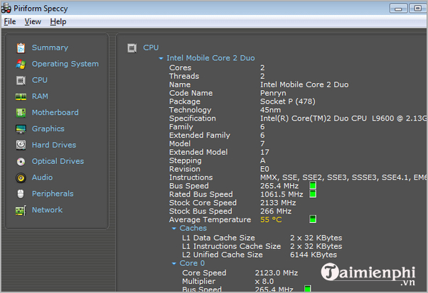Screen dimensions: 428x293
Task: Go to the Summary section
Action: [x=50, y=48]
